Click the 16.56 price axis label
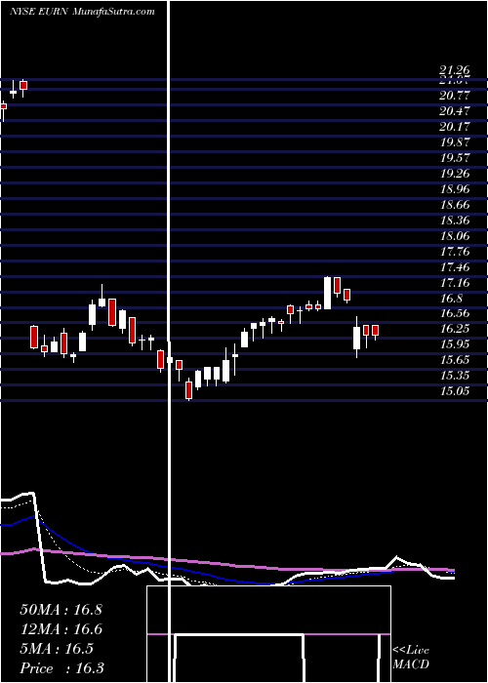Viewport: 488px width, 683px height. pyautogui.click(x=455, y=313)
